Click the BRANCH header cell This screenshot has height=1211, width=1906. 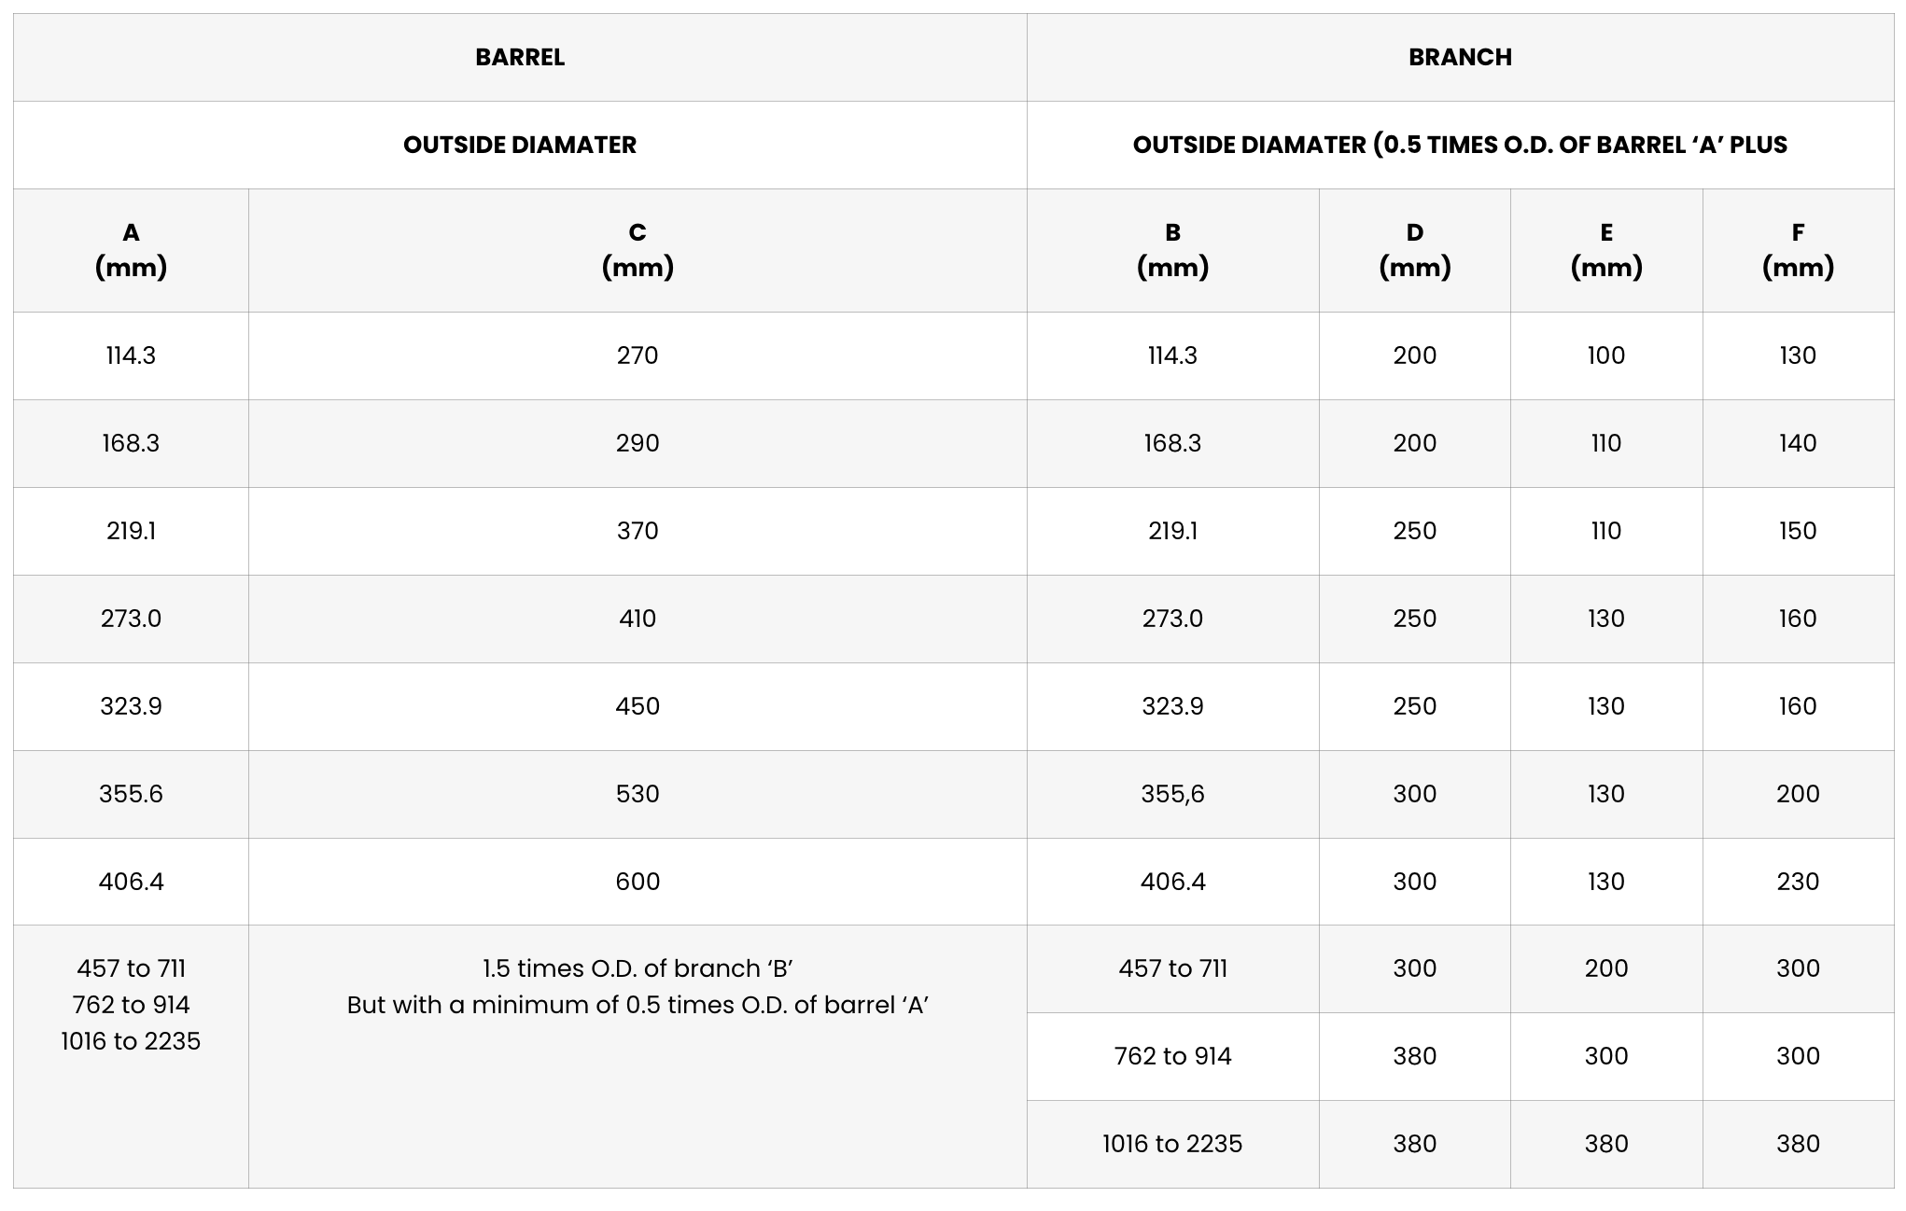(1460, 57)
